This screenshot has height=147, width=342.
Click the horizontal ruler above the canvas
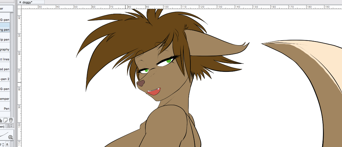pyautogui.click(x=182, y=7)
